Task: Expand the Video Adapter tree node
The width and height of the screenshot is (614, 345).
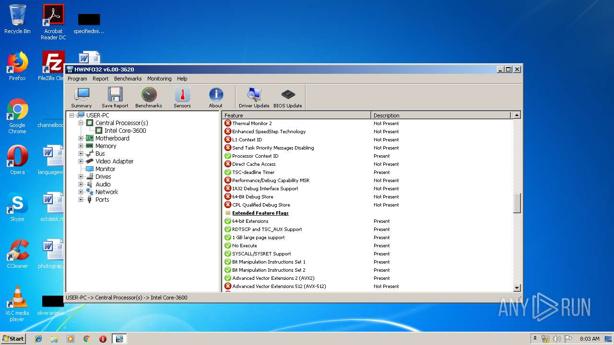Action: click(81, 161)
